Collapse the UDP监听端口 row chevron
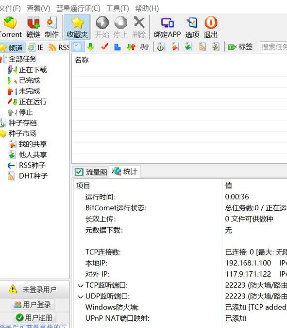The width and height of the screenshot is (287, 328). pos(81,297)
